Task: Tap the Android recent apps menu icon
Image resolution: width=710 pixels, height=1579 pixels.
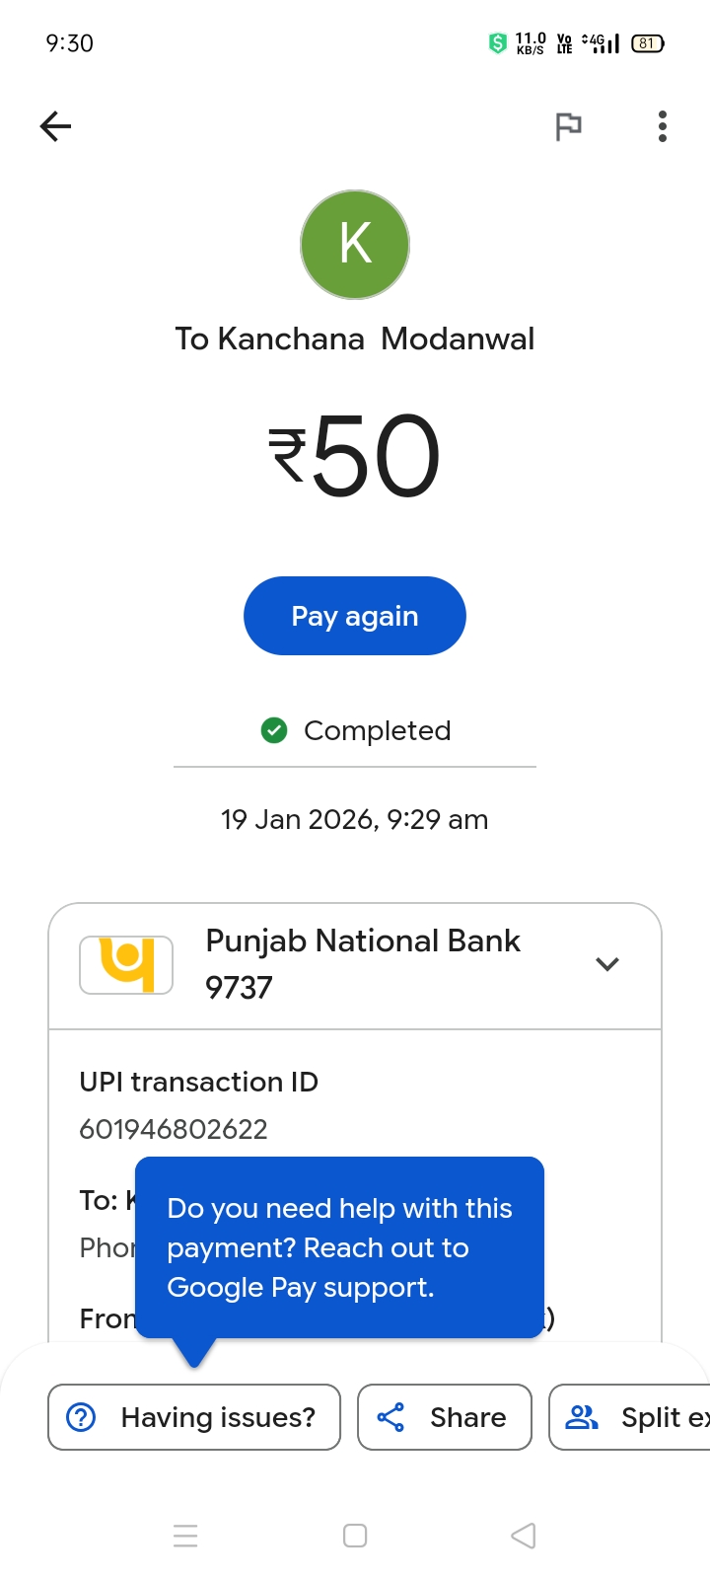Action: [185, 1536]
